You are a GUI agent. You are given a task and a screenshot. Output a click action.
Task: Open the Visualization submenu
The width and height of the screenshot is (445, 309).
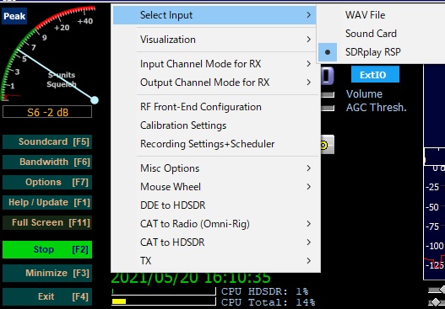tap(214, 40)
